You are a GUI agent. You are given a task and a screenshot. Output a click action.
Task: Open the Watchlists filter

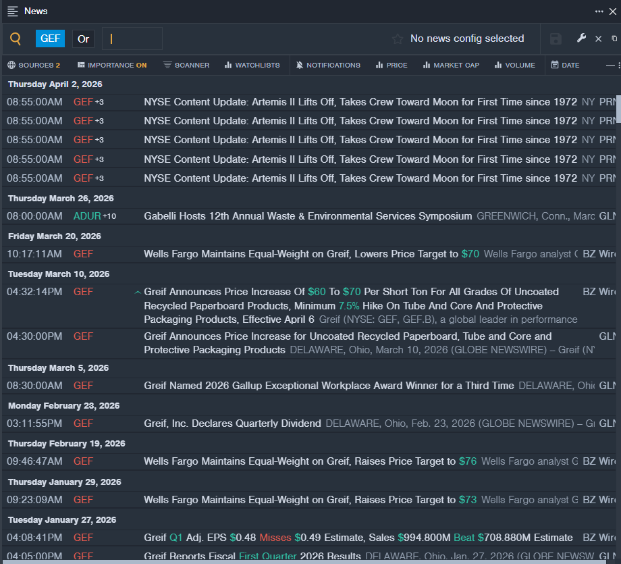pos(251,66)
